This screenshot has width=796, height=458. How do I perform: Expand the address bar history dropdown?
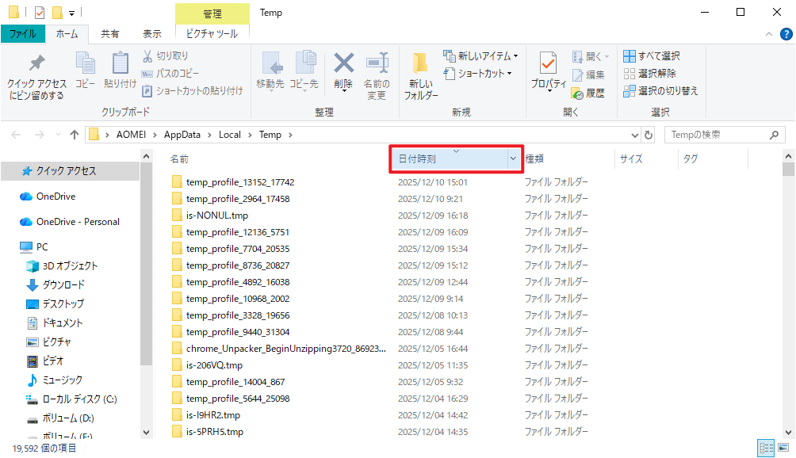click(634, 135)
